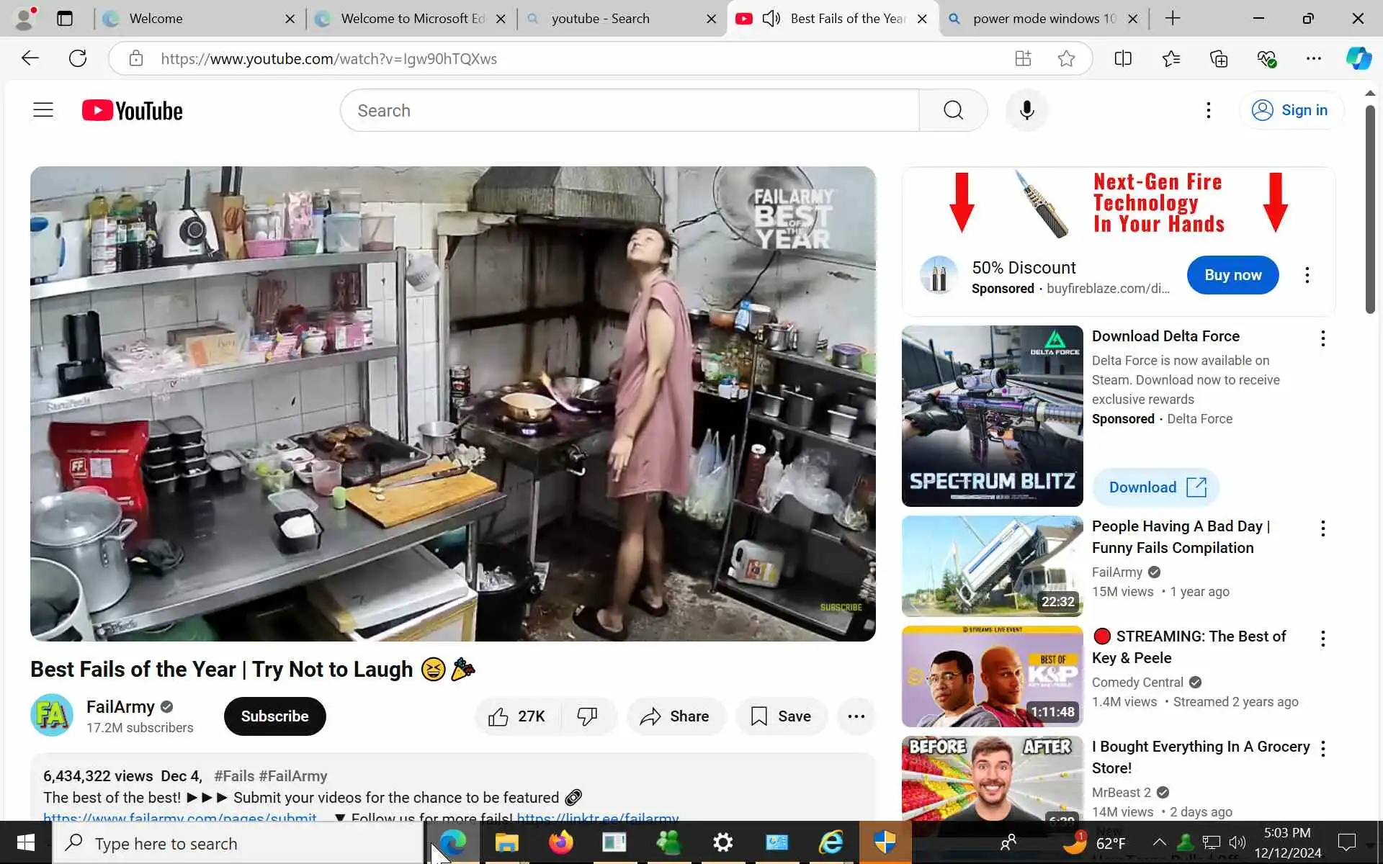This screenshot has width=1383, height=864.
Task: Toggle Save video to playlist
Action: (x=781, y=716)
